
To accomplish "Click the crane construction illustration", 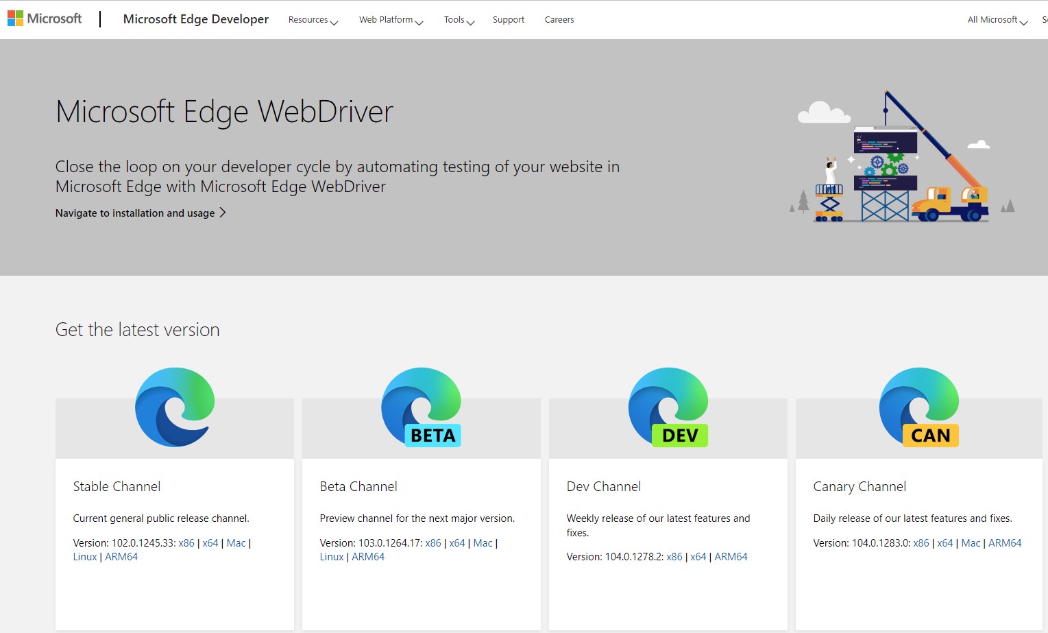I will point(902,156).
